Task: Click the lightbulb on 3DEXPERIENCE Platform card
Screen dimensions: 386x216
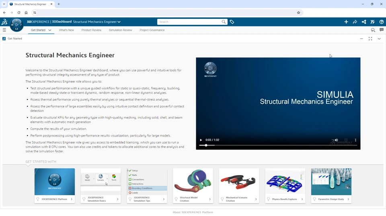Action: click(x=38, y=199)
